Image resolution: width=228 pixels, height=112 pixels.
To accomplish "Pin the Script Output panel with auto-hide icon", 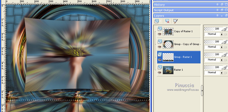I will coord(217,10).
